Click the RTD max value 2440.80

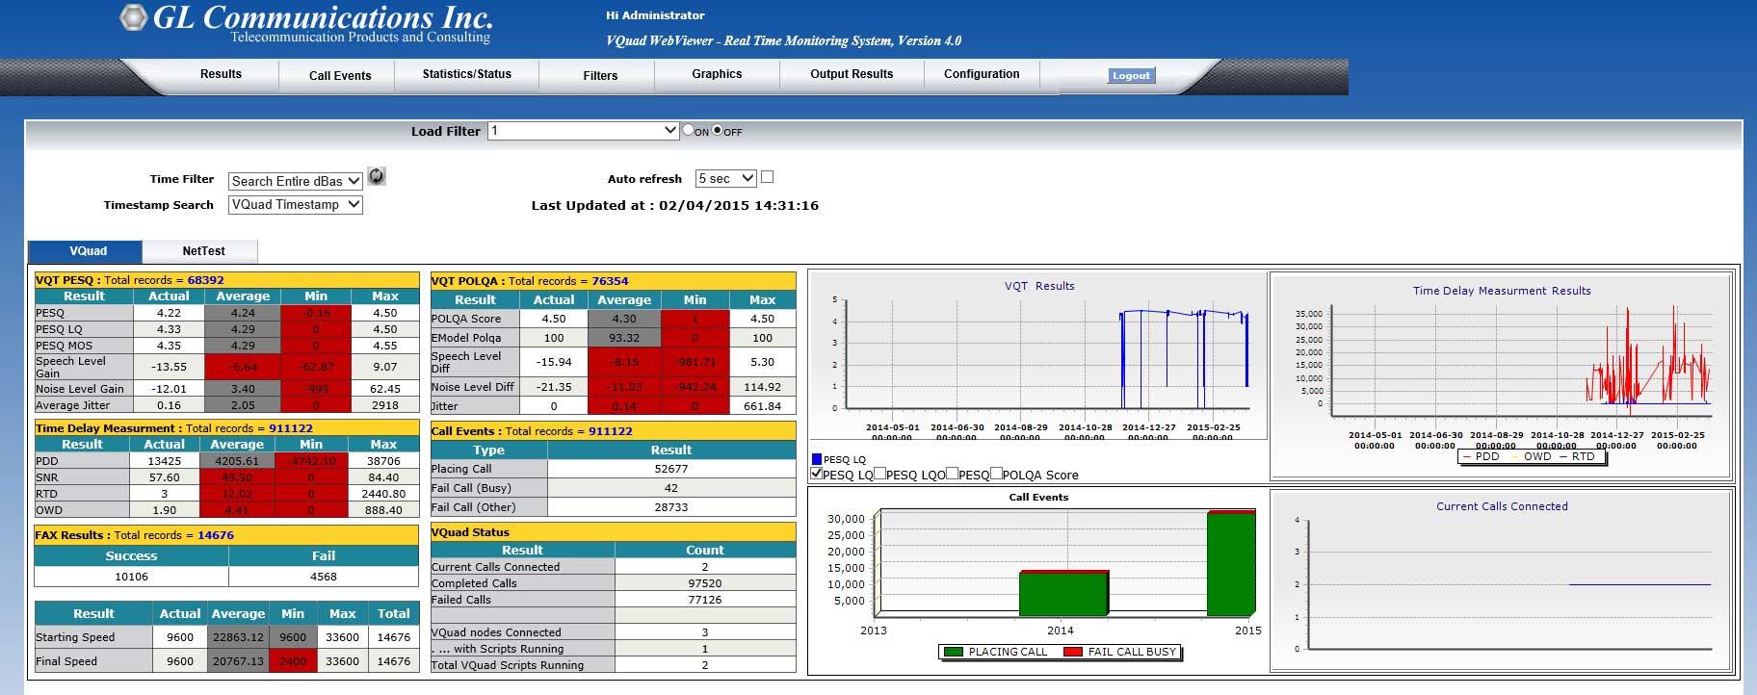pos(383,494)
